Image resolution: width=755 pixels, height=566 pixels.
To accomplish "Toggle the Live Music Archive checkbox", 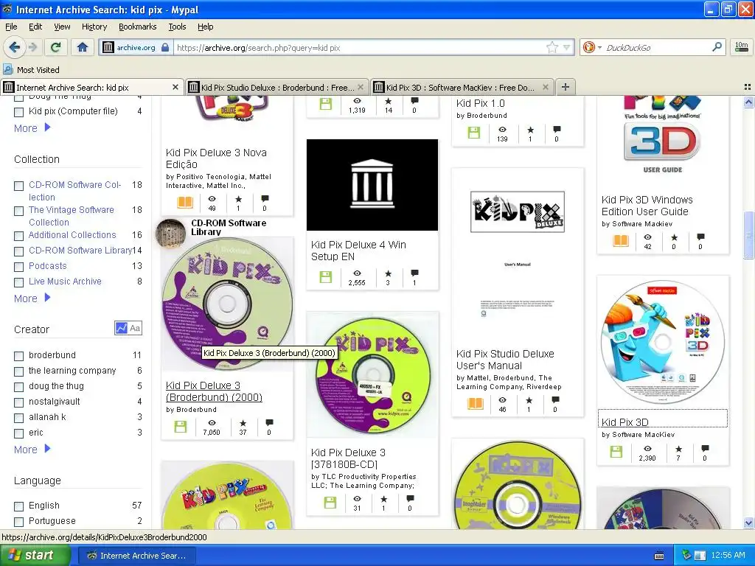I will click(18, 282).
